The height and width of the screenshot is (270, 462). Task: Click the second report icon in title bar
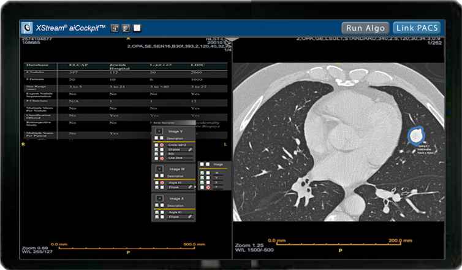click(x=126, y=28)
